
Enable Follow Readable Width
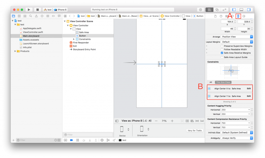[222, 49]
